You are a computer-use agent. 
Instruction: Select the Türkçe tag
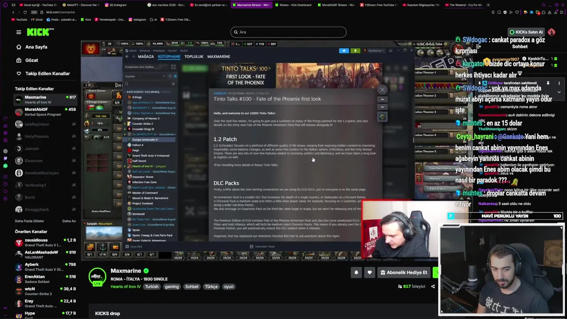coord(211,287)
